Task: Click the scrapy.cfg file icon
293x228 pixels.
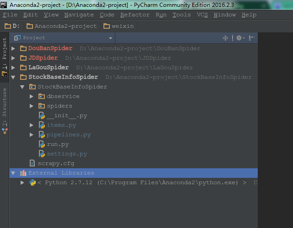Action: pyautogui.click(x=32, y=163)
